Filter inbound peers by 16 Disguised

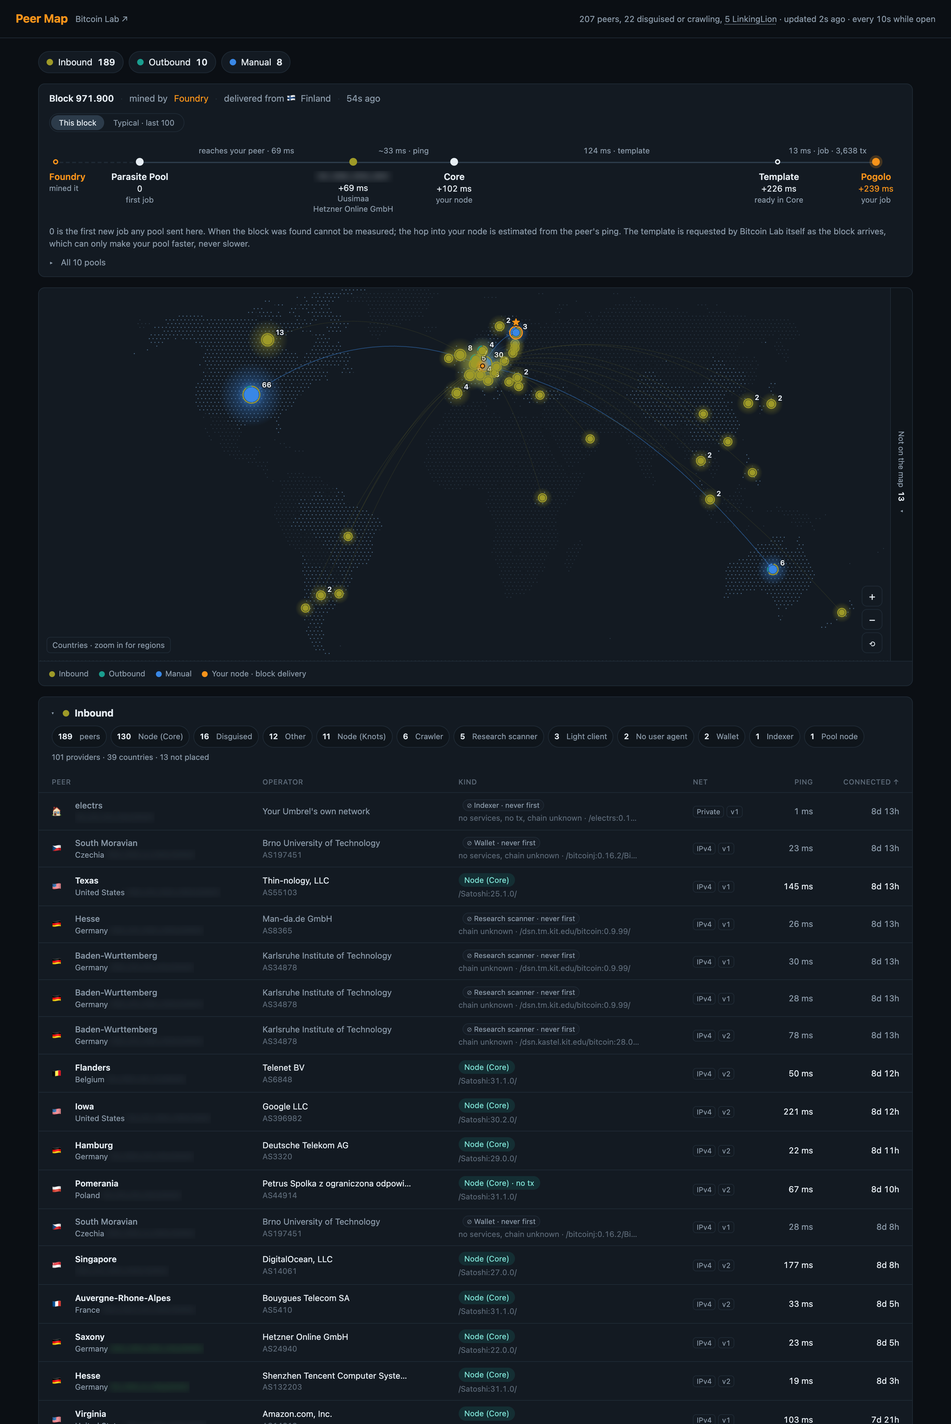(x=226, y=737)
